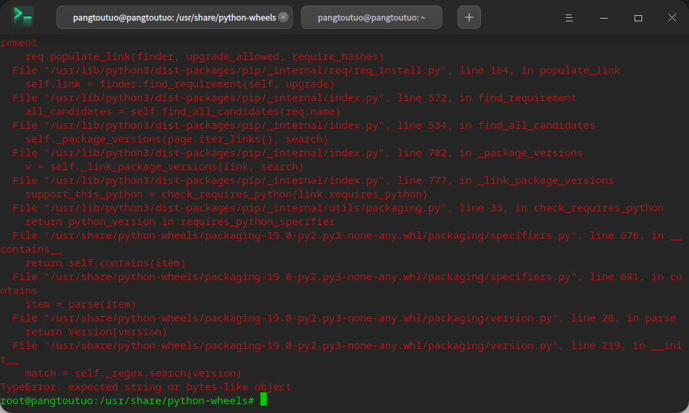Click the 'support_this_python = check_requires_python' line

click(226, 194)
